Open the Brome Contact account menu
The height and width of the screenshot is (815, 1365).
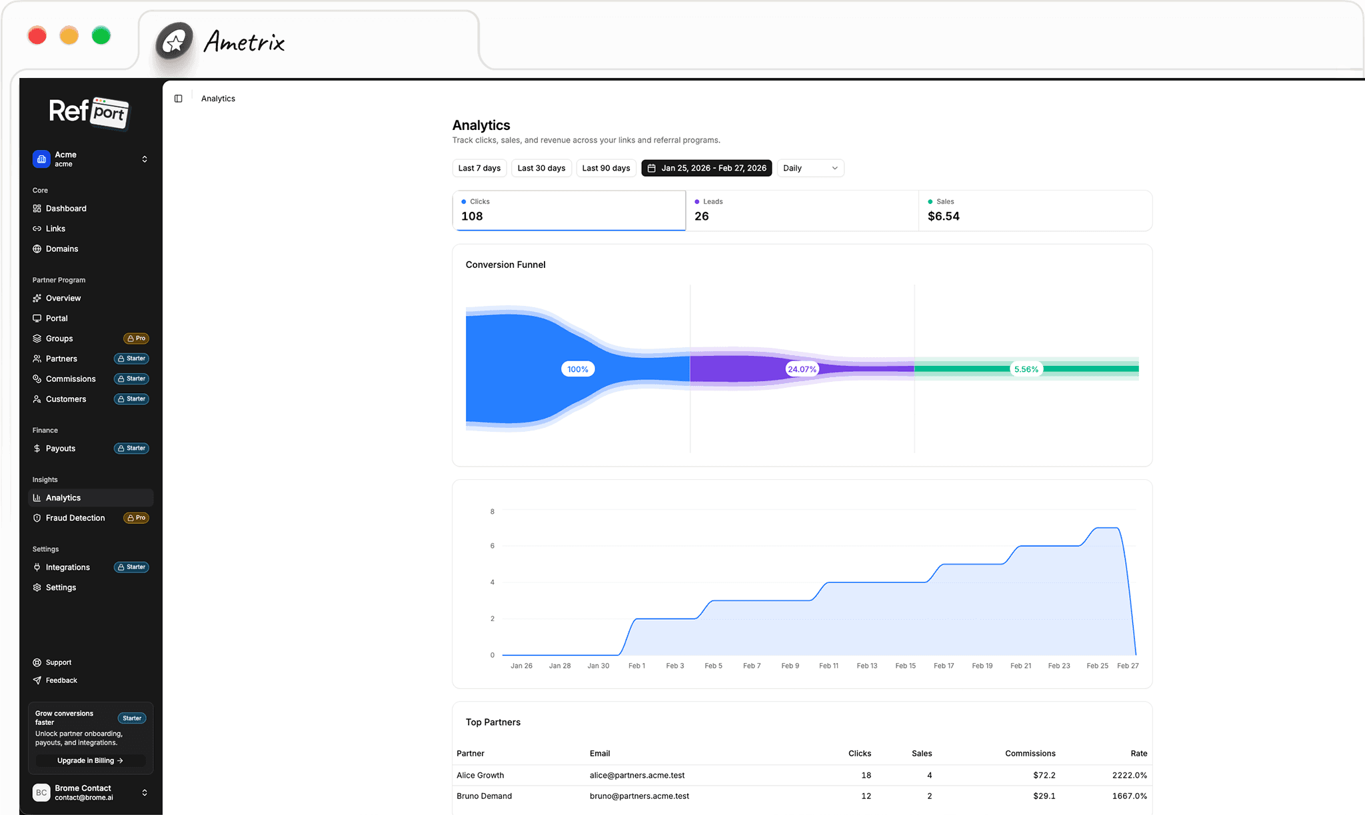(90, 792)
